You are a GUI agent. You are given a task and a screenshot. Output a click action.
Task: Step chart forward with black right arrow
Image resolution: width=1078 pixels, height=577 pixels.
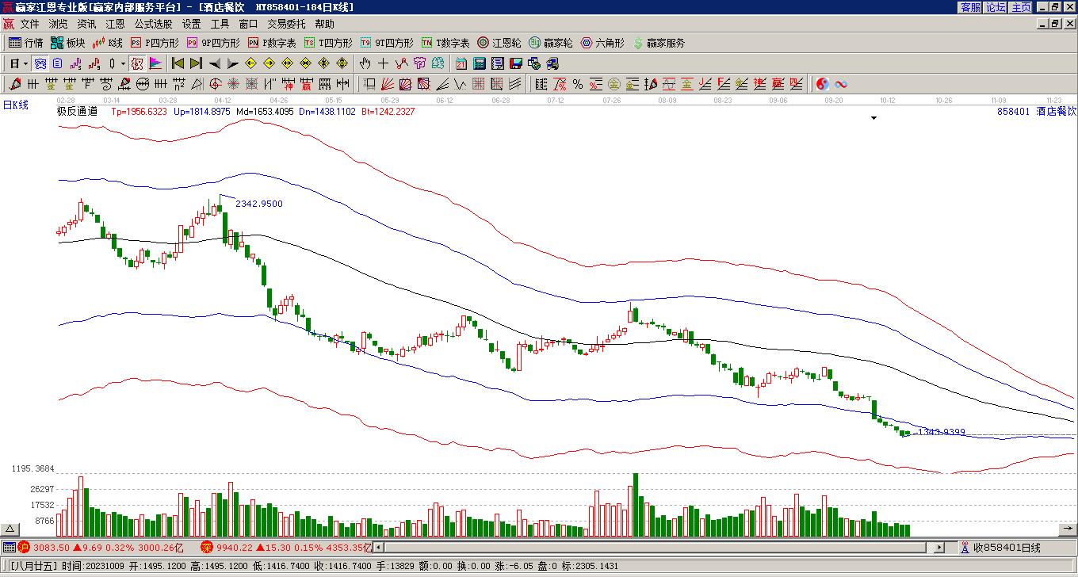(x=232, y=63)
